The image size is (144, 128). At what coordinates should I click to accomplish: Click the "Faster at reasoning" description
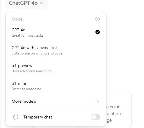(26, 89)
